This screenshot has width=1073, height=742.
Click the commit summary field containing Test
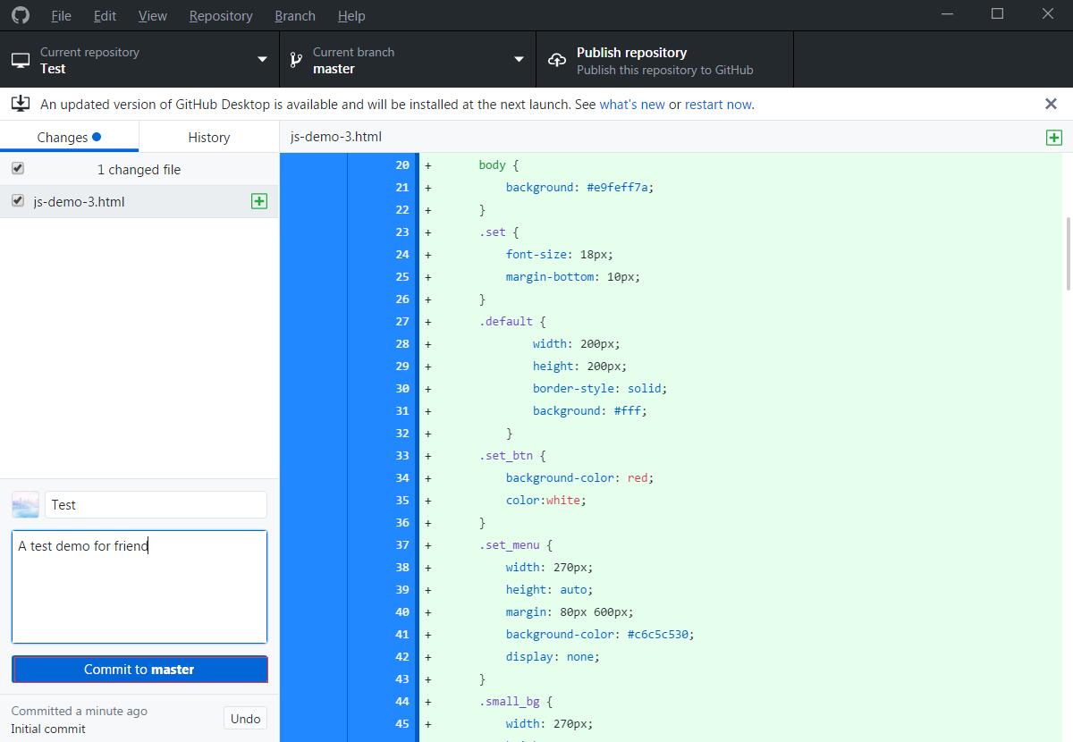(156, 505)
